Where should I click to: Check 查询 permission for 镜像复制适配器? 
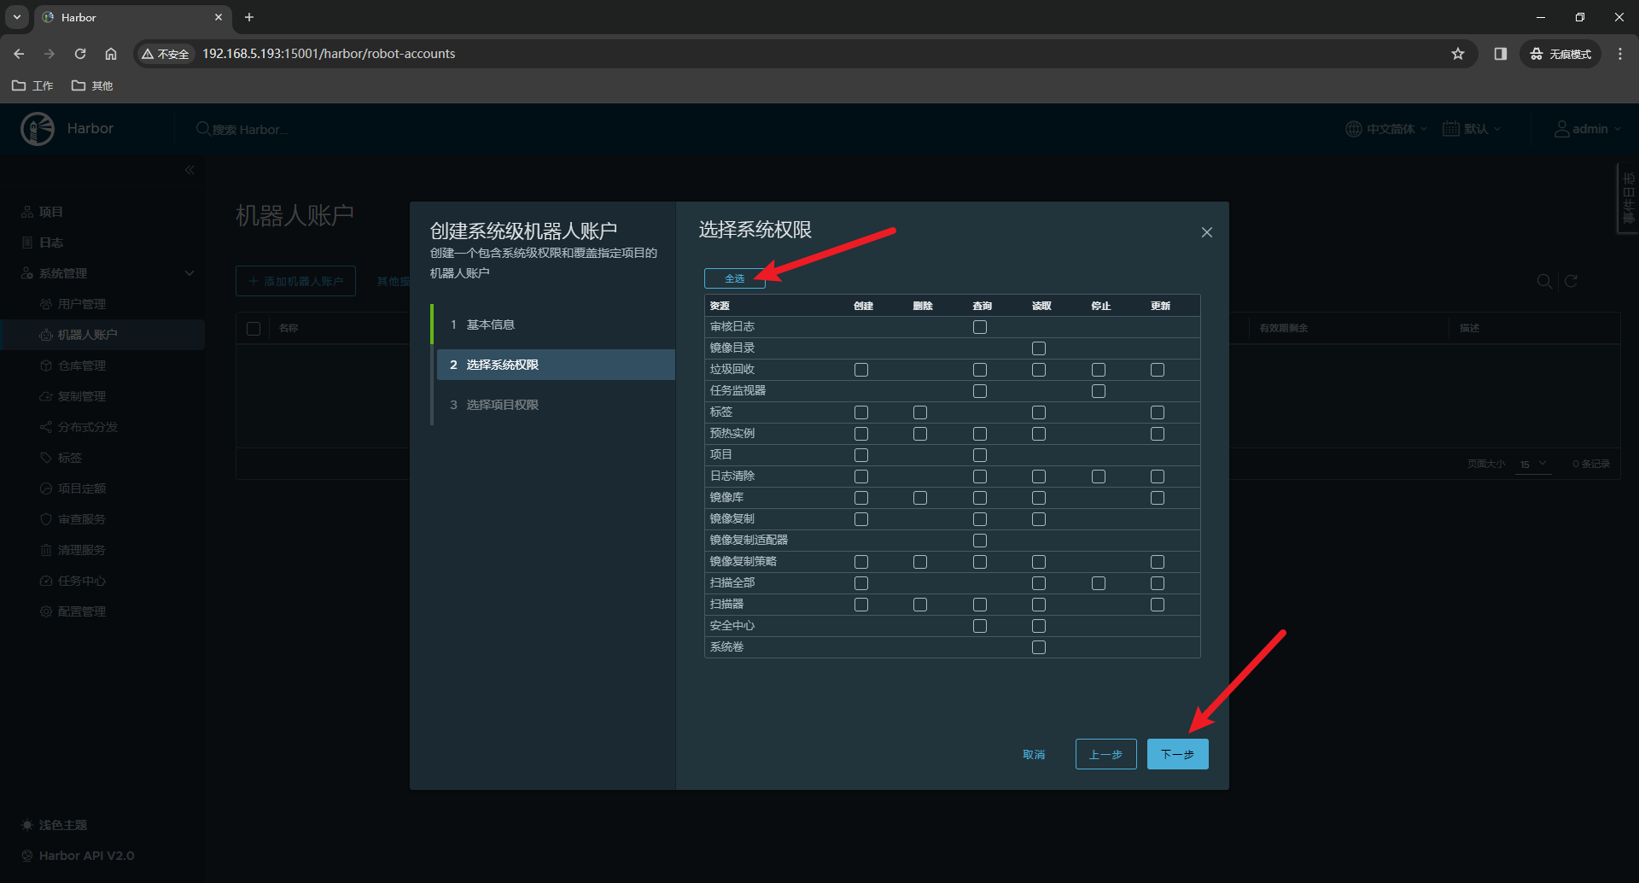(980, 541)
